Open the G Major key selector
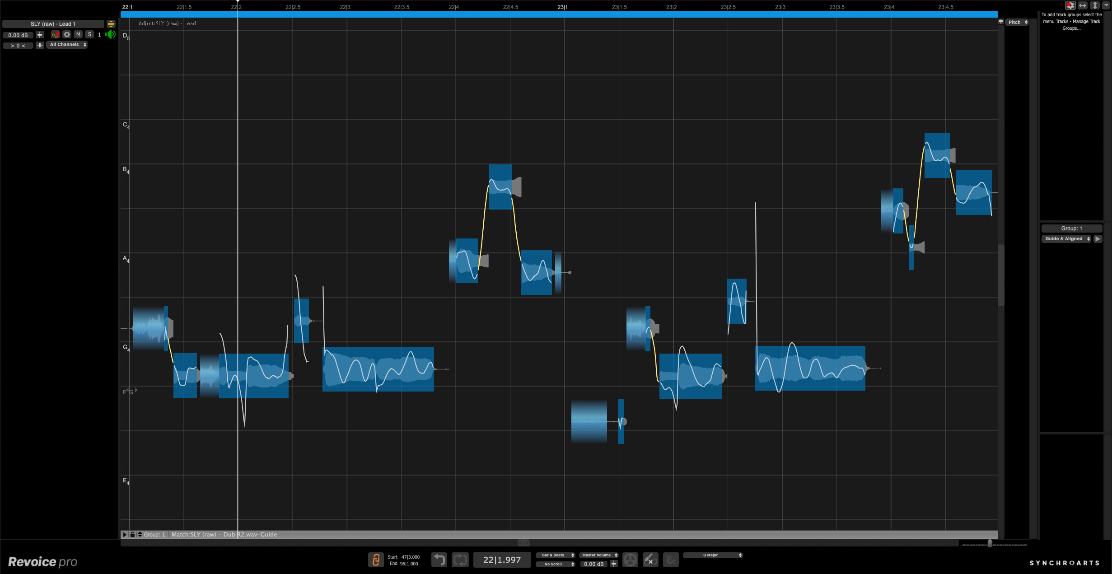The height and width of the screenshot is (574, 1112). point(713,555)
